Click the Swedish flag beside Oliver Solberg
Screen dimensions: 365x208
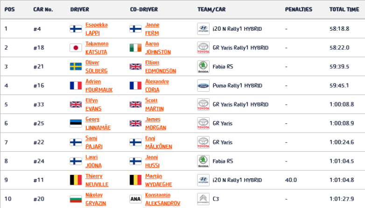75,67
